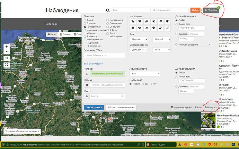Toggle fullscreen map view
The height and width of the screenshot is (149, 239).
point(7,65)
